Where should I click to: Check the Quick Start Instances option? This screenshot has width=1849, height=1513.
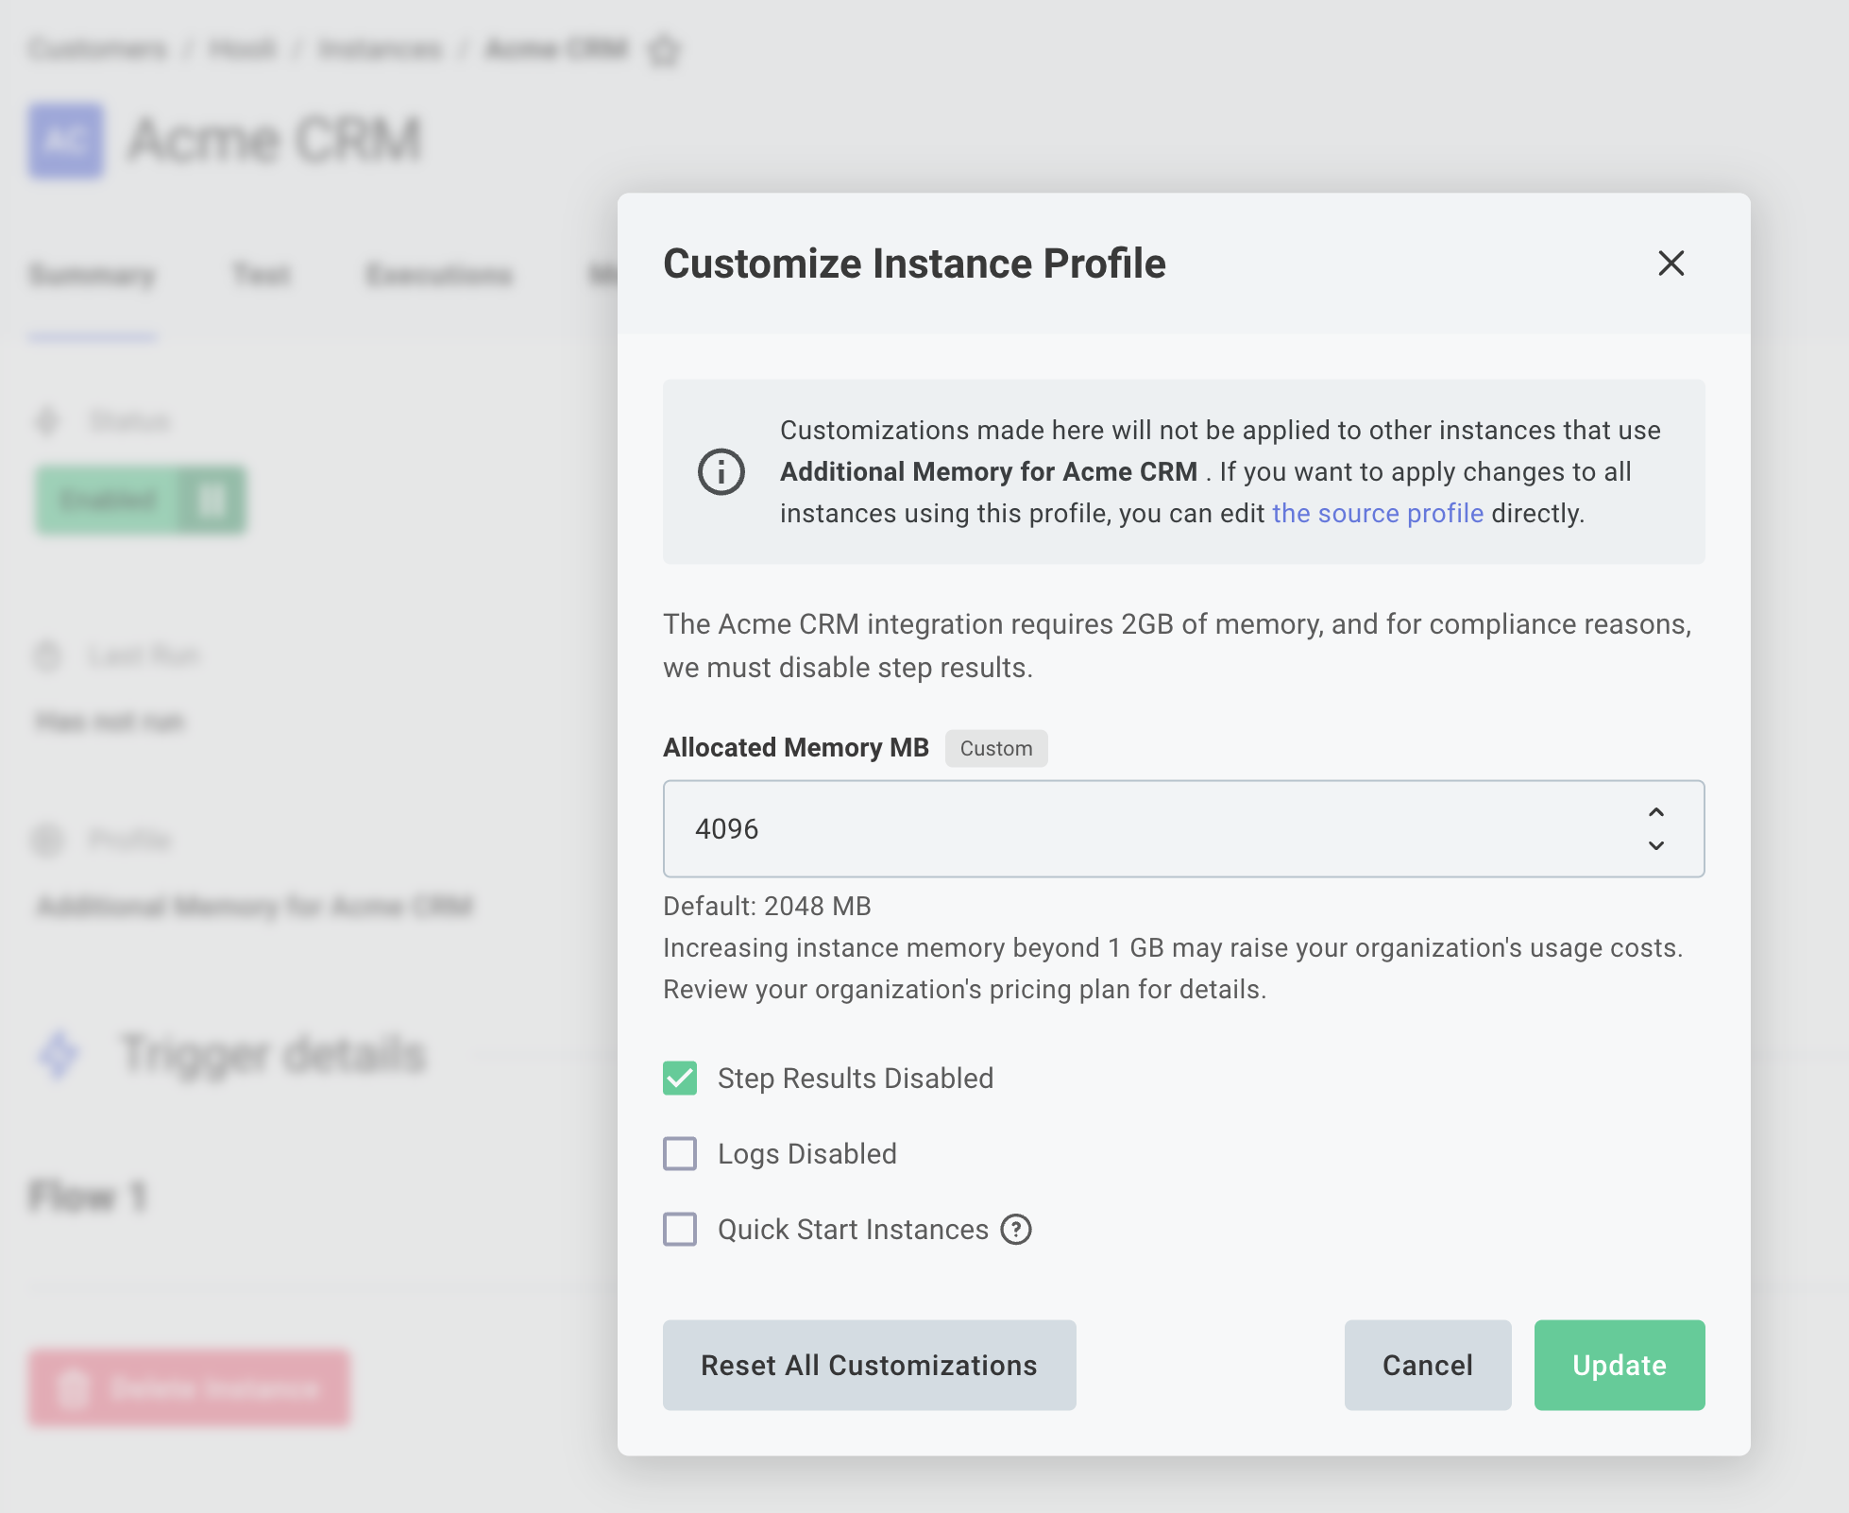click(679, 1229)
